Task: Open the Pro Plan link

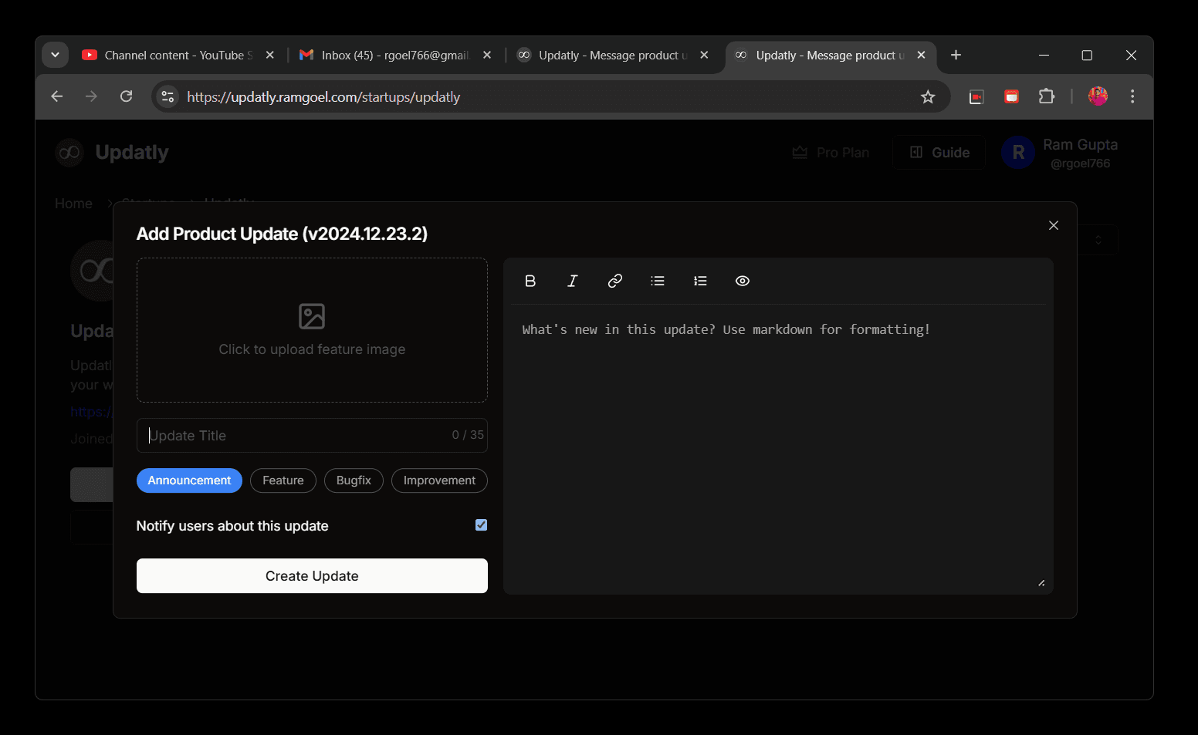Action: pos(831,153)
